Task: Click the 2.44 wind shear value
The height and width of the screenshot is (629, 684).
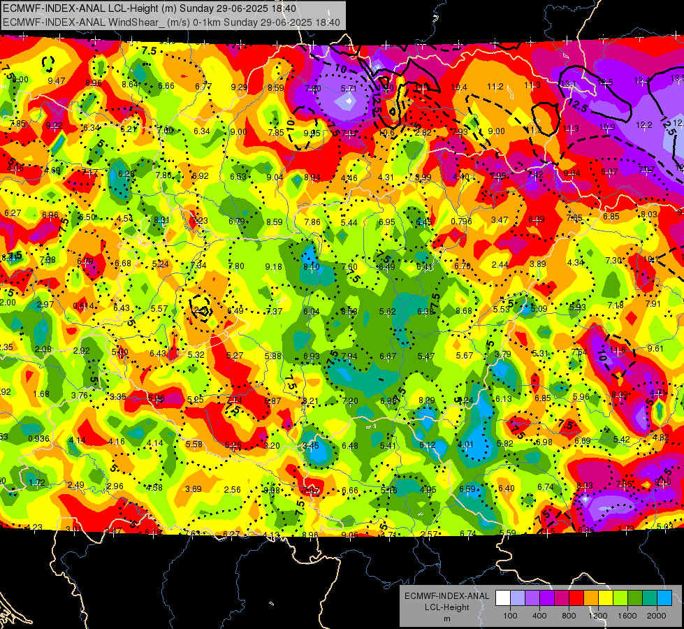Action: pyautogui.click(x=500, y=265)
